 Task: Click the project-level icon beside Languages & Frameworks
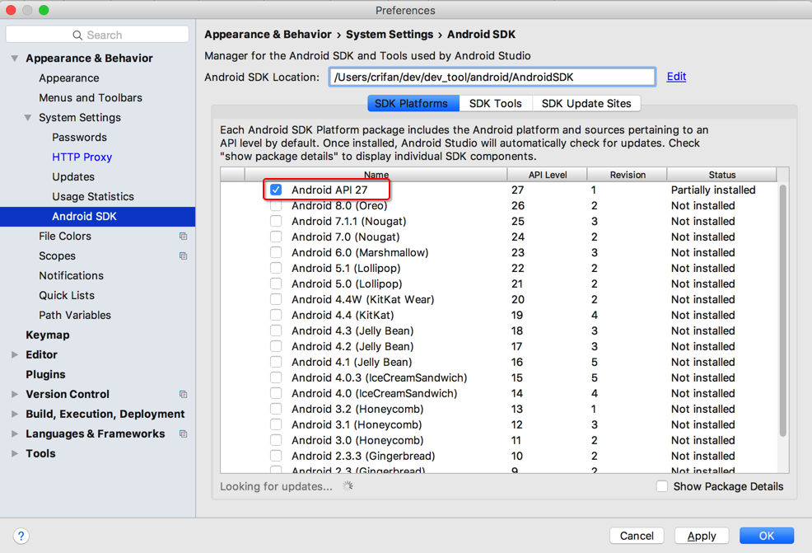point(184,433)
